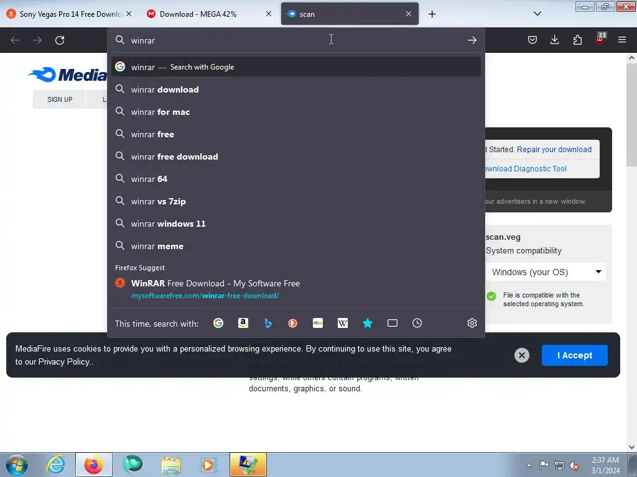Click the muted volume tray icon

574,466
